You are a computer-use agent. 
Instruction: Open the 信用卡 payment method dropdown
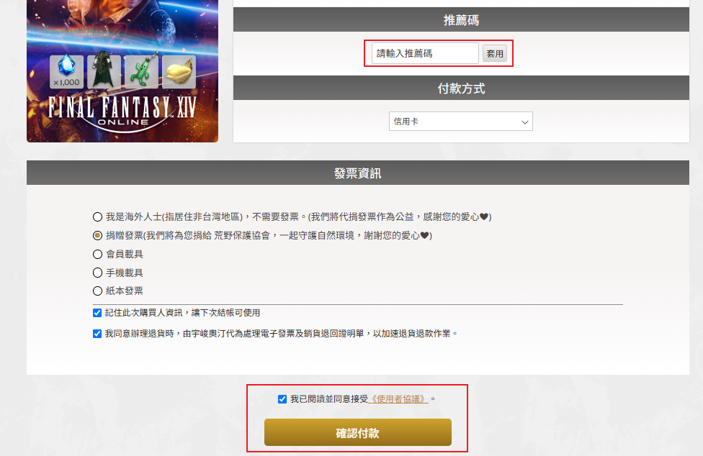coord(460,122)
